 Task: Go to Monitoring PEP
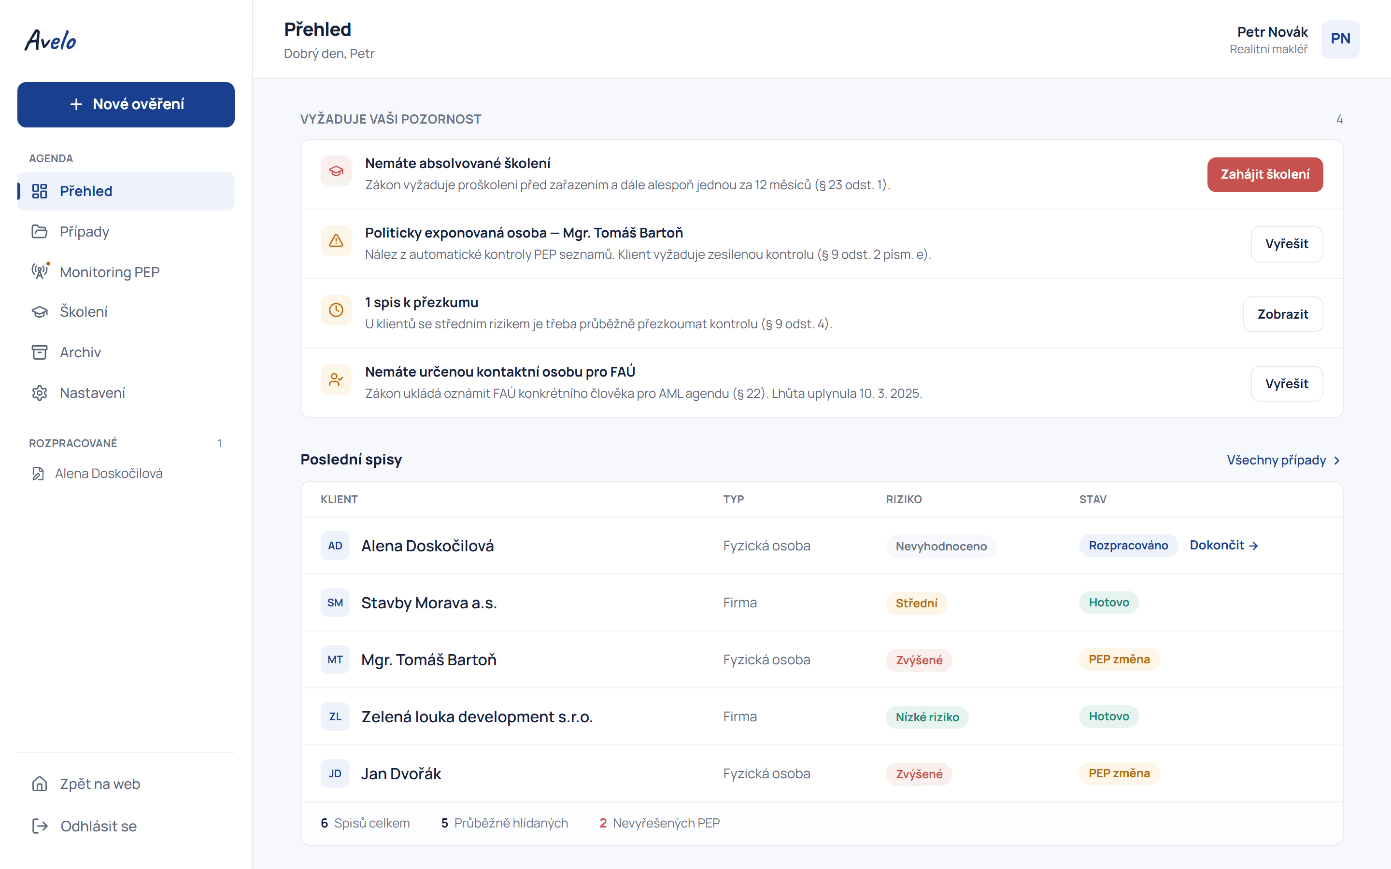(x=126, y=272)
